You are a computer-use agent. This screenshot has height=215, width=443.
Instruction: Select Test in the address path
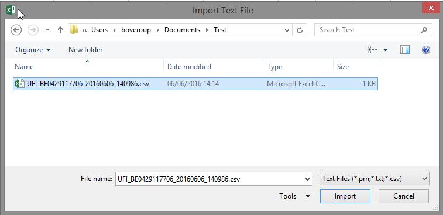[x=220, y=30]
